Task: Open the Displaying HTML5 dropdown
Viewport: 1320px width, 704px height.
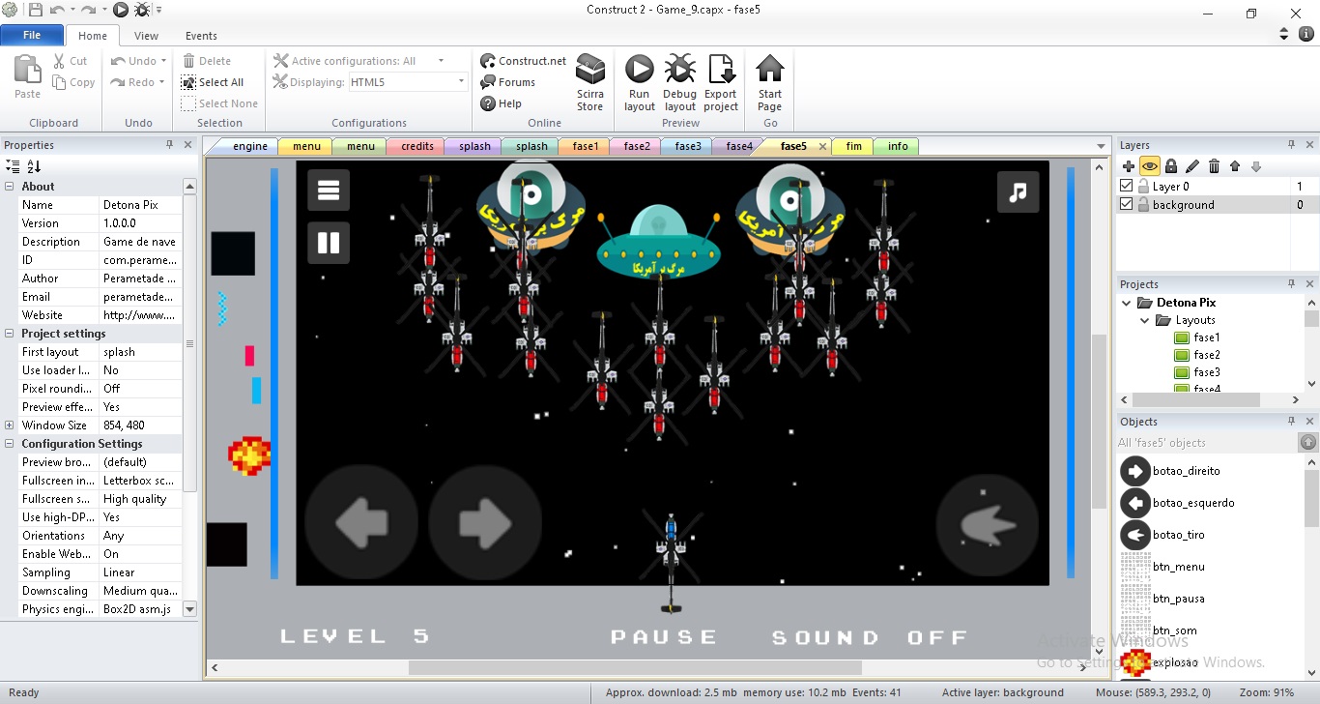Action: [461, 82]
